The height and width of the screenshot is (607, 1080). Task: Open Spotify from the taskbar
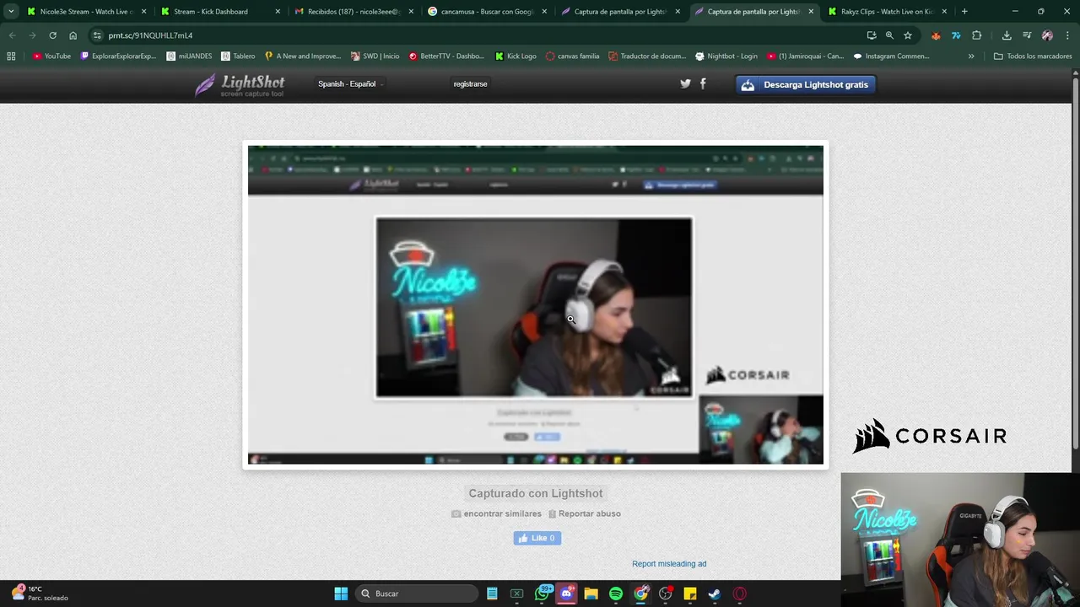coord(616,594)
